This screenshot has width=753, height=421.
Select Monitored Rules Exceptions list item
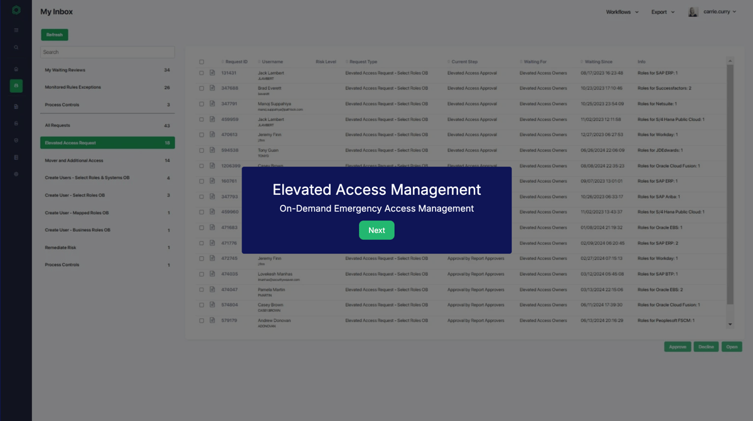click(107, 87)
